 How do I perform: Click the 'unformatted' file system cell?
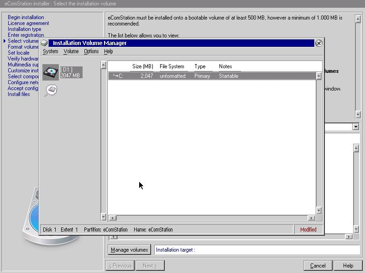tap(172, 76)
